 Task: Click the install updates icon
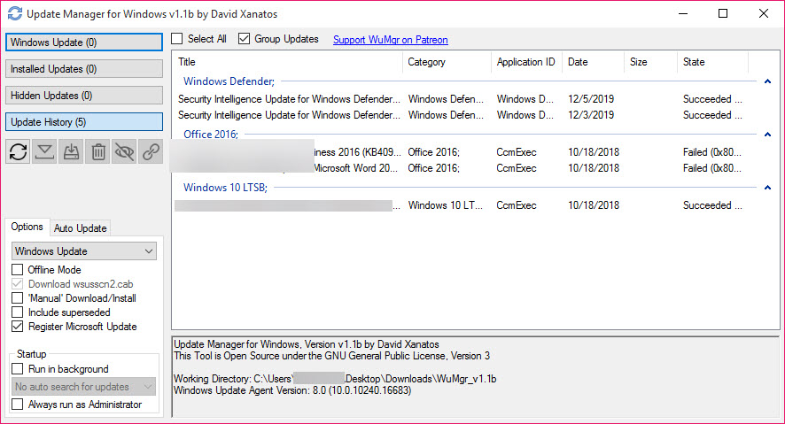pos(71,151)
